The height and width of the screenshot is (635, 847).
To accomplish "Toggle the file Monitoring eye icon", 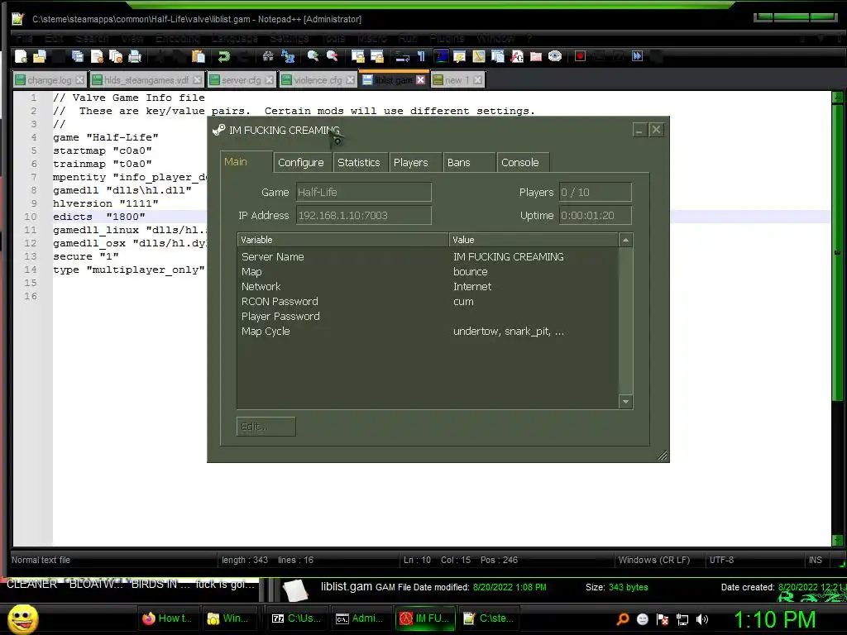I will coord(555,56).
